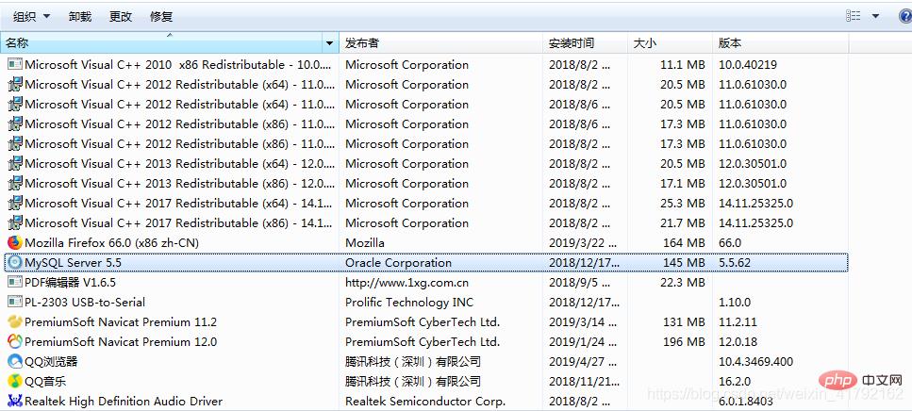The image size is (912, 411).
Task: Click the Navicat Premium 11.2 icon
Action: pos(14,322)
